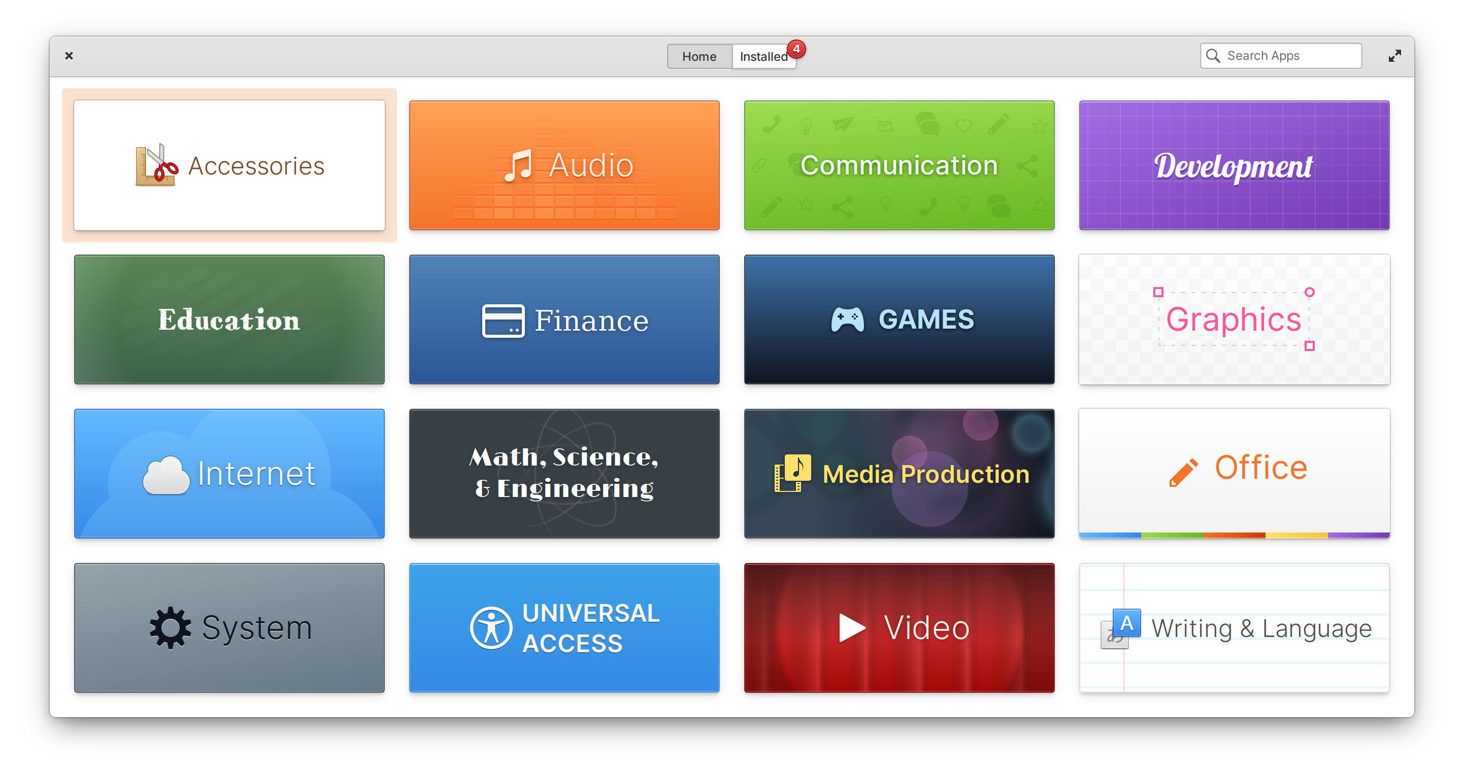
Task: Select the Graphics category tile
Action: pyautogui.click(x=1234, y=320)
